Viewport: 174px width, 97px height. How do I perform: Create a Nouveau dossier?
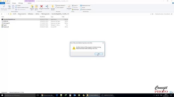point(53,8)
